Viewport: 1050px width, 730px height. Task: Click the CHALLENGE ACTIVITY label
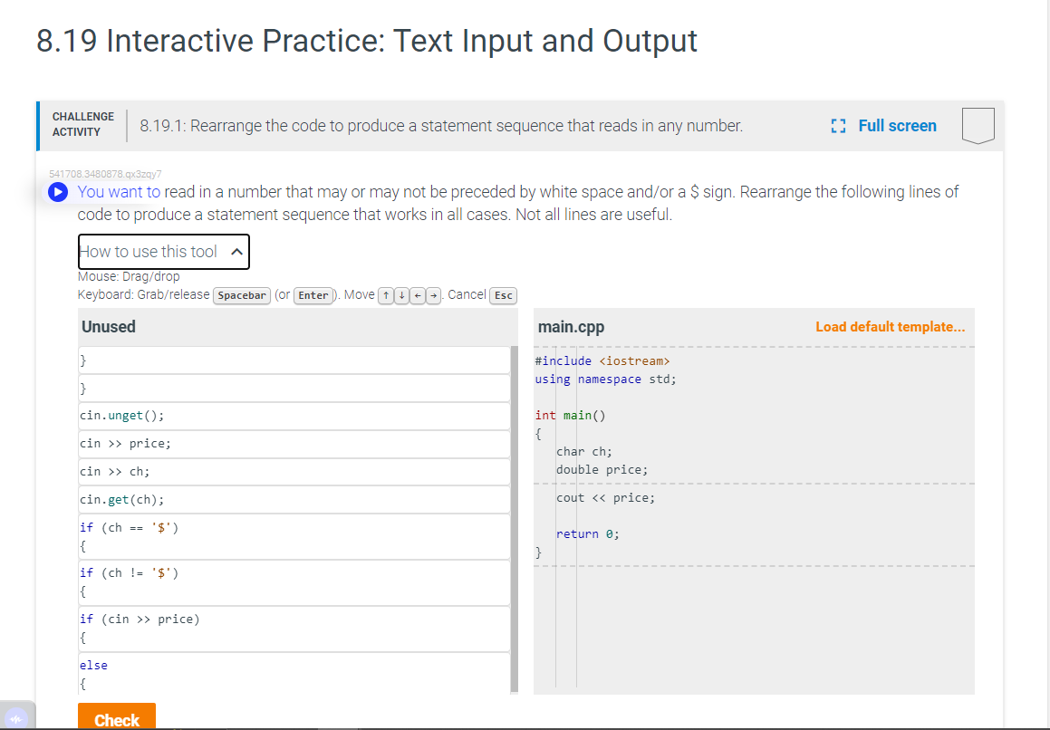[x=83, y=125]
